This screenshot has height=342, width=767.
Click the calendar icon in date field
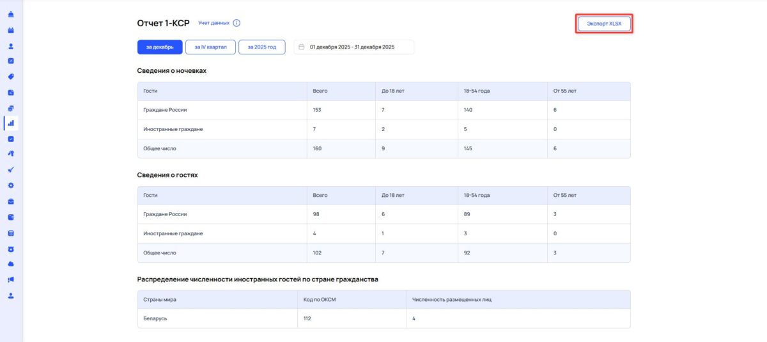(x=302, y=47)
